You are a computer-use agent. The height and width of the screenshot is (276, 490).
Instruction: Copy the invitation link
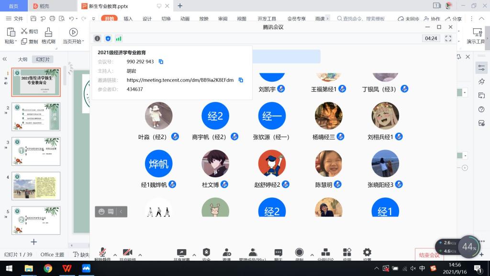241,80
